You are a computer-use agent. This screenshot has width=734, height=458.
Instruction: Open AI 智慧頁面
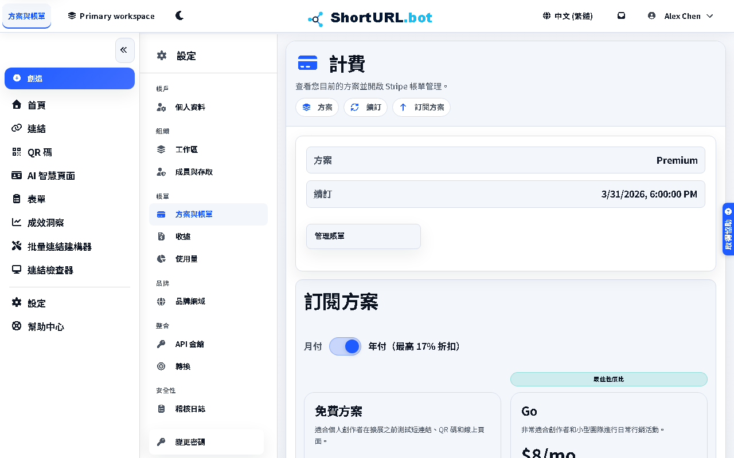click(69, 176)
